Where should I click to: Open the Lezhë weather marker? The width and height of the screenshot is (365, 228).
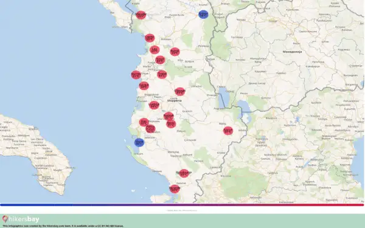[150, 38]
